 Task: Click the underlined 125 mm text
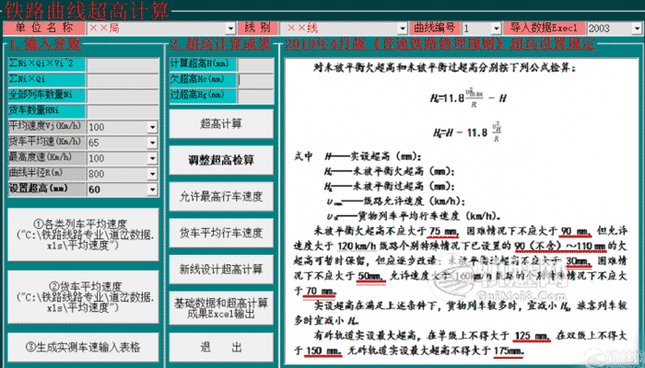pyautogui.click(x=532, y=336)
